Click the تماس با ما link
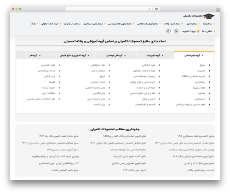This screenshot has height=194, width=230. pos(207,31)
